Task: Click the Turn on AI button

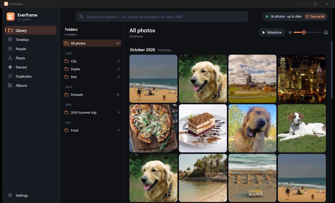Action: [315, 17]
